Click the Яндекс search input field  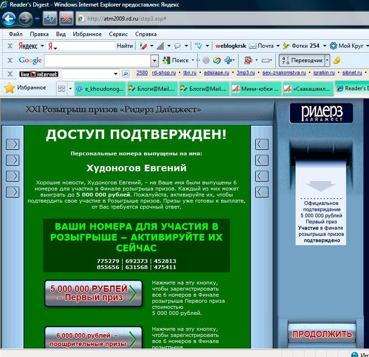click(81, 46)
